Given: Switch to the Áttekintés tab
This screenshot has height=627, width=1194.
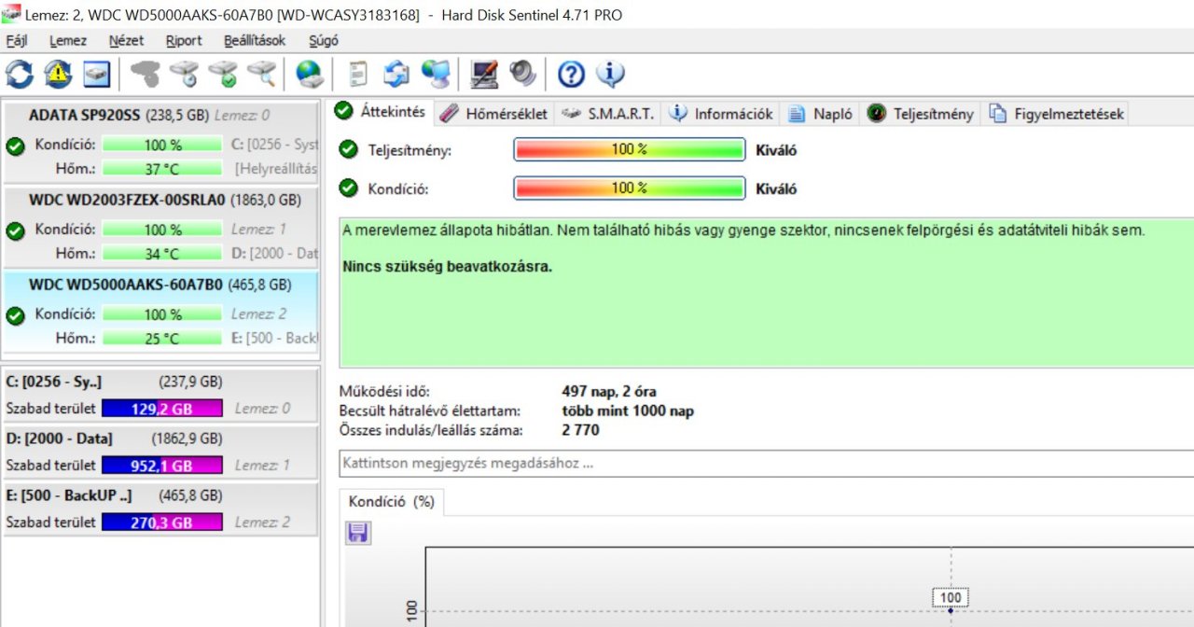Looking at the screenshot, I should coord(381,111).
